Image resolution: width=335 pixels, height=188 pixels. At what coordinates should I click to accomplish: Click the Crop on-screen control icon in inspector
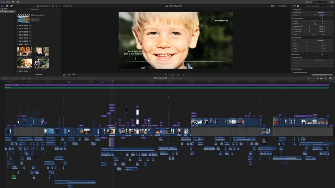pyautogui.click(x=322, y=38)
